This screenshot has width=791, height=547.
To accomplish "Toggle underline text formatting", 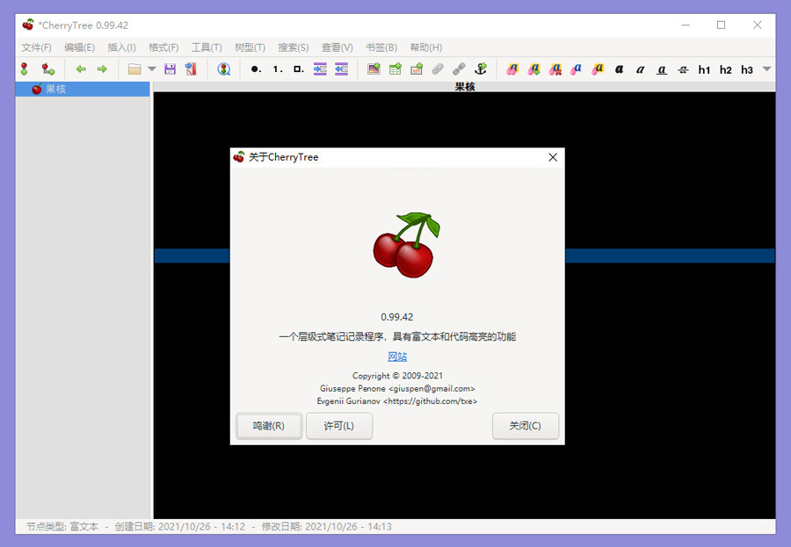I will (662, 69).
